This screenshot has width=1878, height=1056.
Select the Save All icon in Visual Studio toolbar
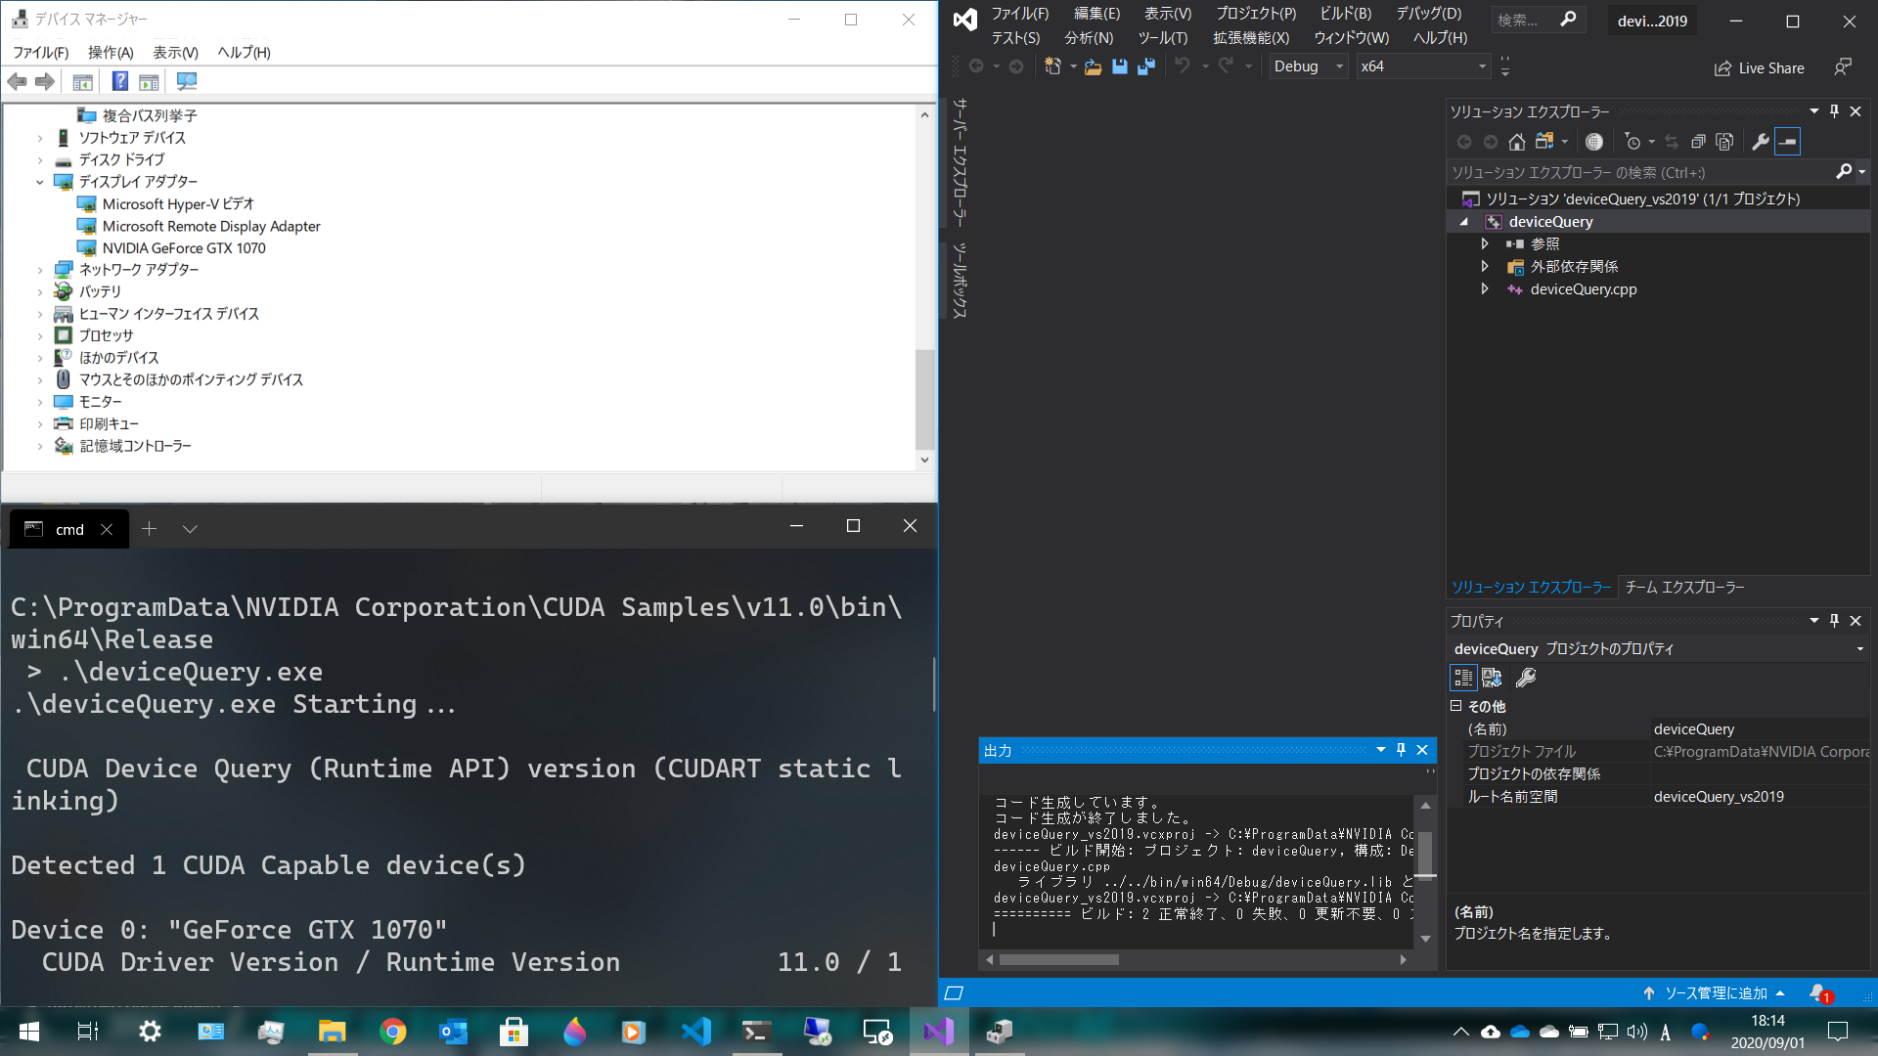coord(1144,66)
